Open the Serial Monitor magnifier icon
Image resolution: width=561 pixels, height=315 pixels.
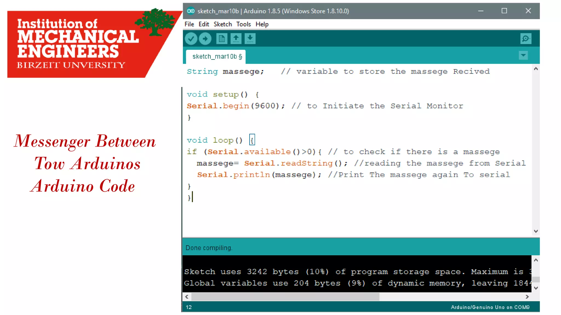[x=526, y=39]
